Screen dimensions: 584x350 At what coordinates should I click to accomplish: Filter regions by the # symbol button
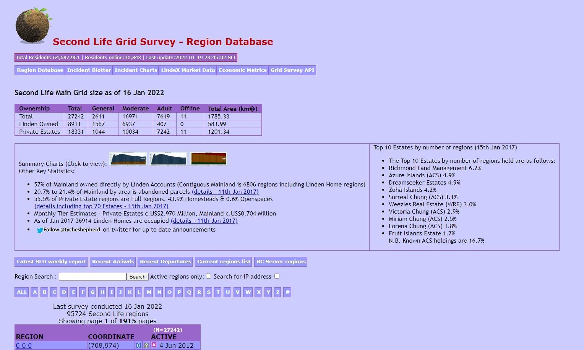[x=287, y=292]
